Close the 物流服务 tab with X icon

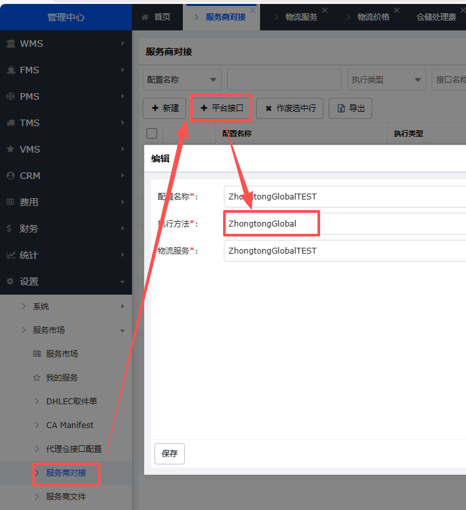(x=324, y=11)
